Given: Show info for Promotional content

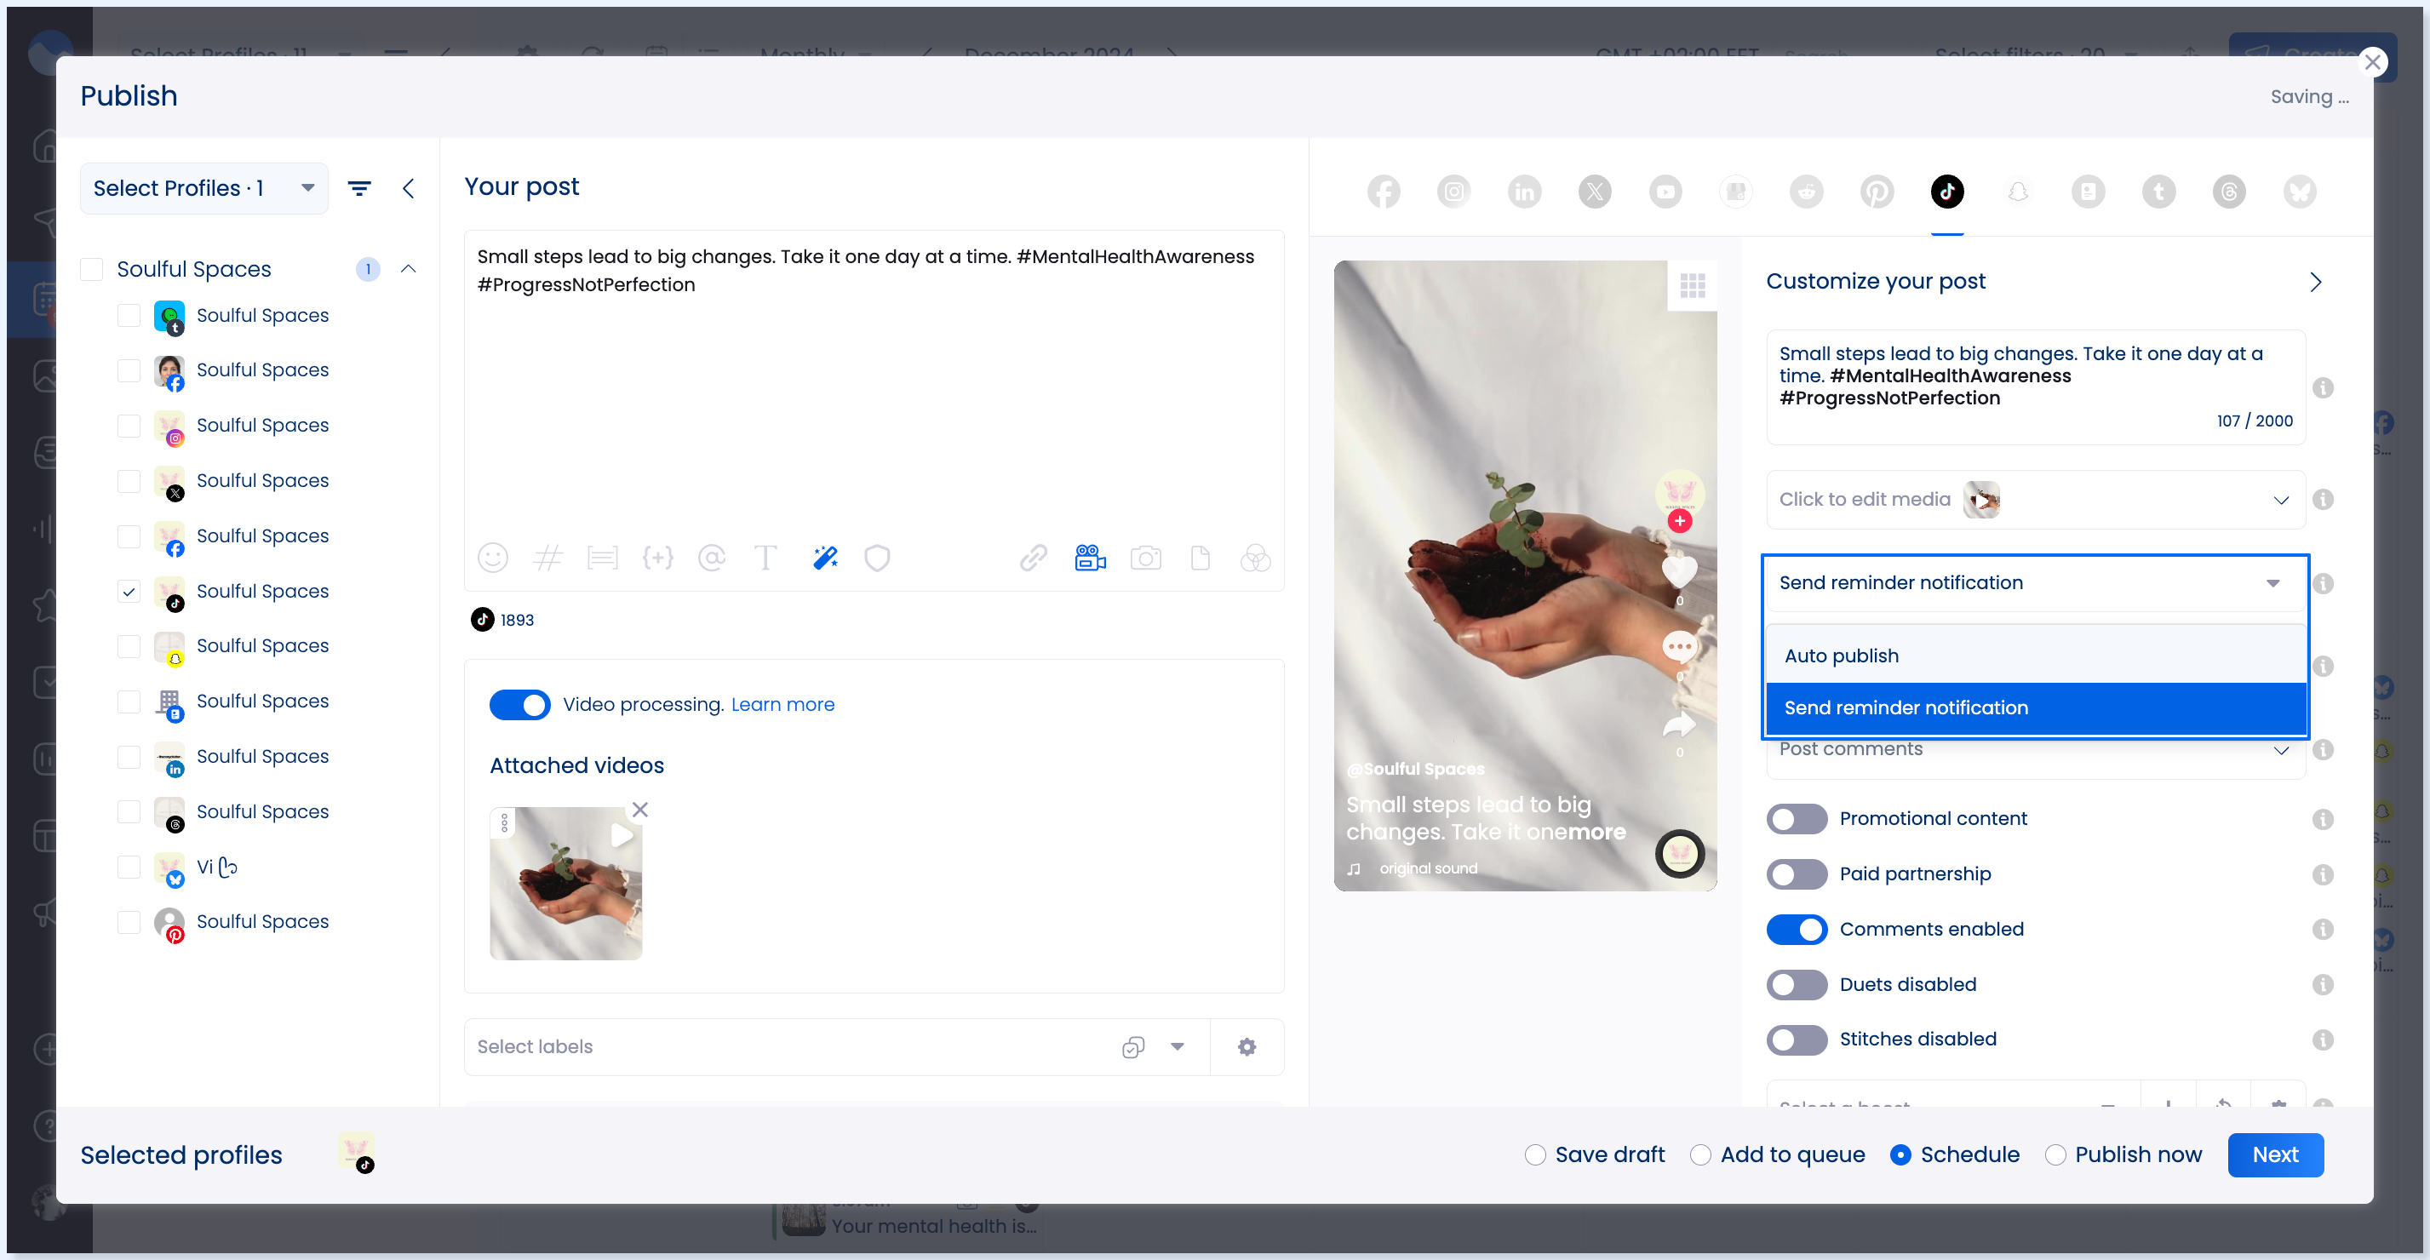Looking at the screenshot, I should 2323,819.
